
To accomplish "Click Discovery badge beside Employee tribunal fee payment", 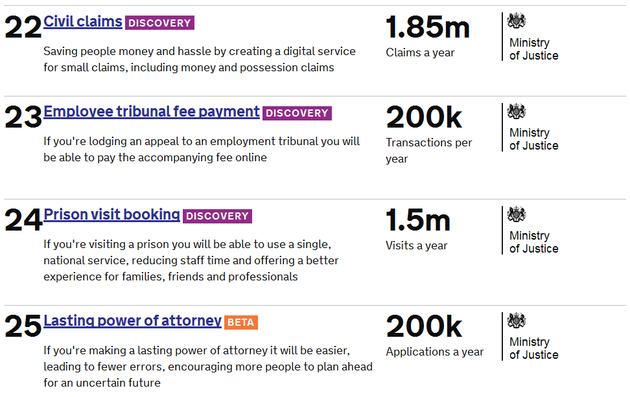I will tap(297, 113).
